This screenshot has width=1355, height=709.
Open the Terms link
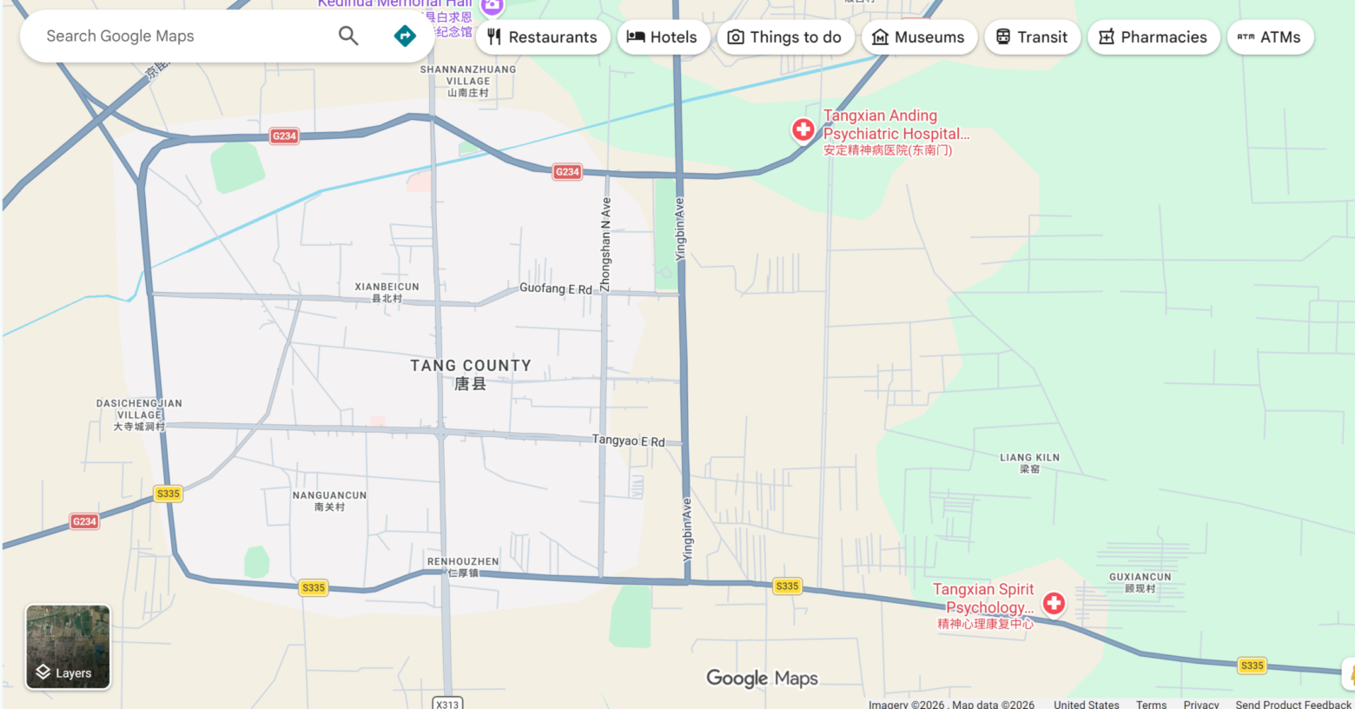click(1151, 705)
